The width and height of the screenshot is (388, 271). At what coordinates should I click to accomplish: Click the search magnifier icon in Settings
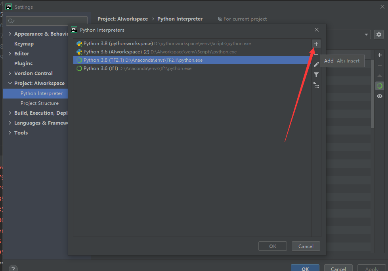tap(11, 21)
